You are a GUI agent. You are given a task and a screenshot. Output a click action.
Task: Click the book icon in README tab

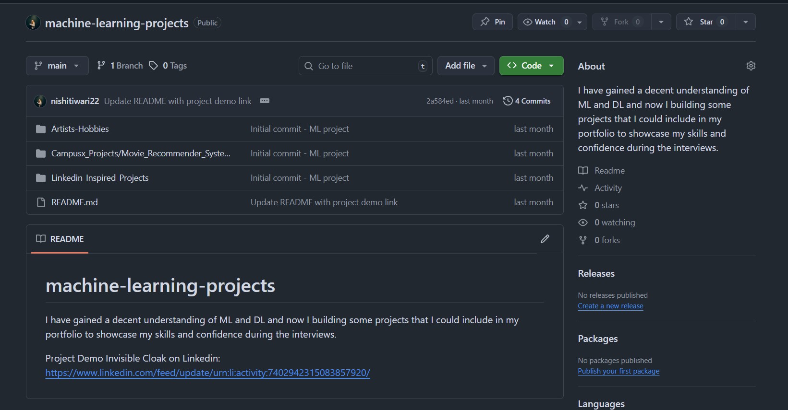tap(41, 239)
